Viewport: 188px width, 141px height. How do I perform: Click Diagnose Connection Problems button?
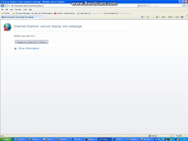tap(31, 42)
